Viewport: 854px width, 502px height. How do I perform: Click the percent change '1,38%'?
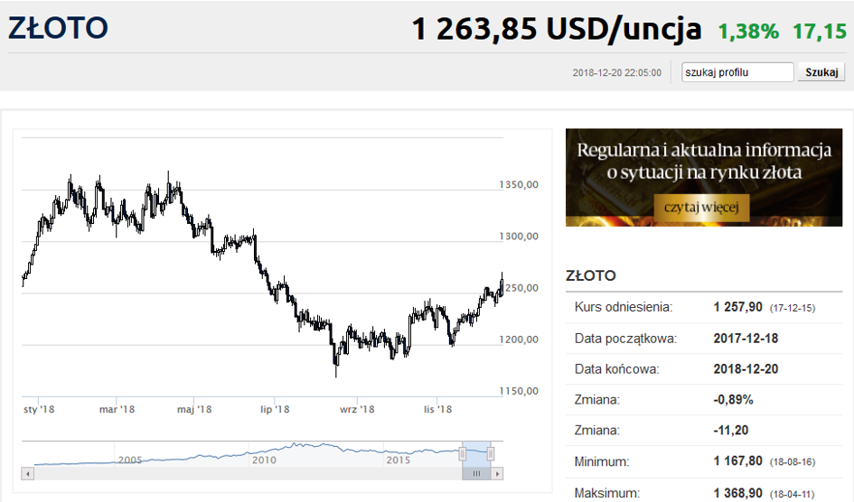748,32
